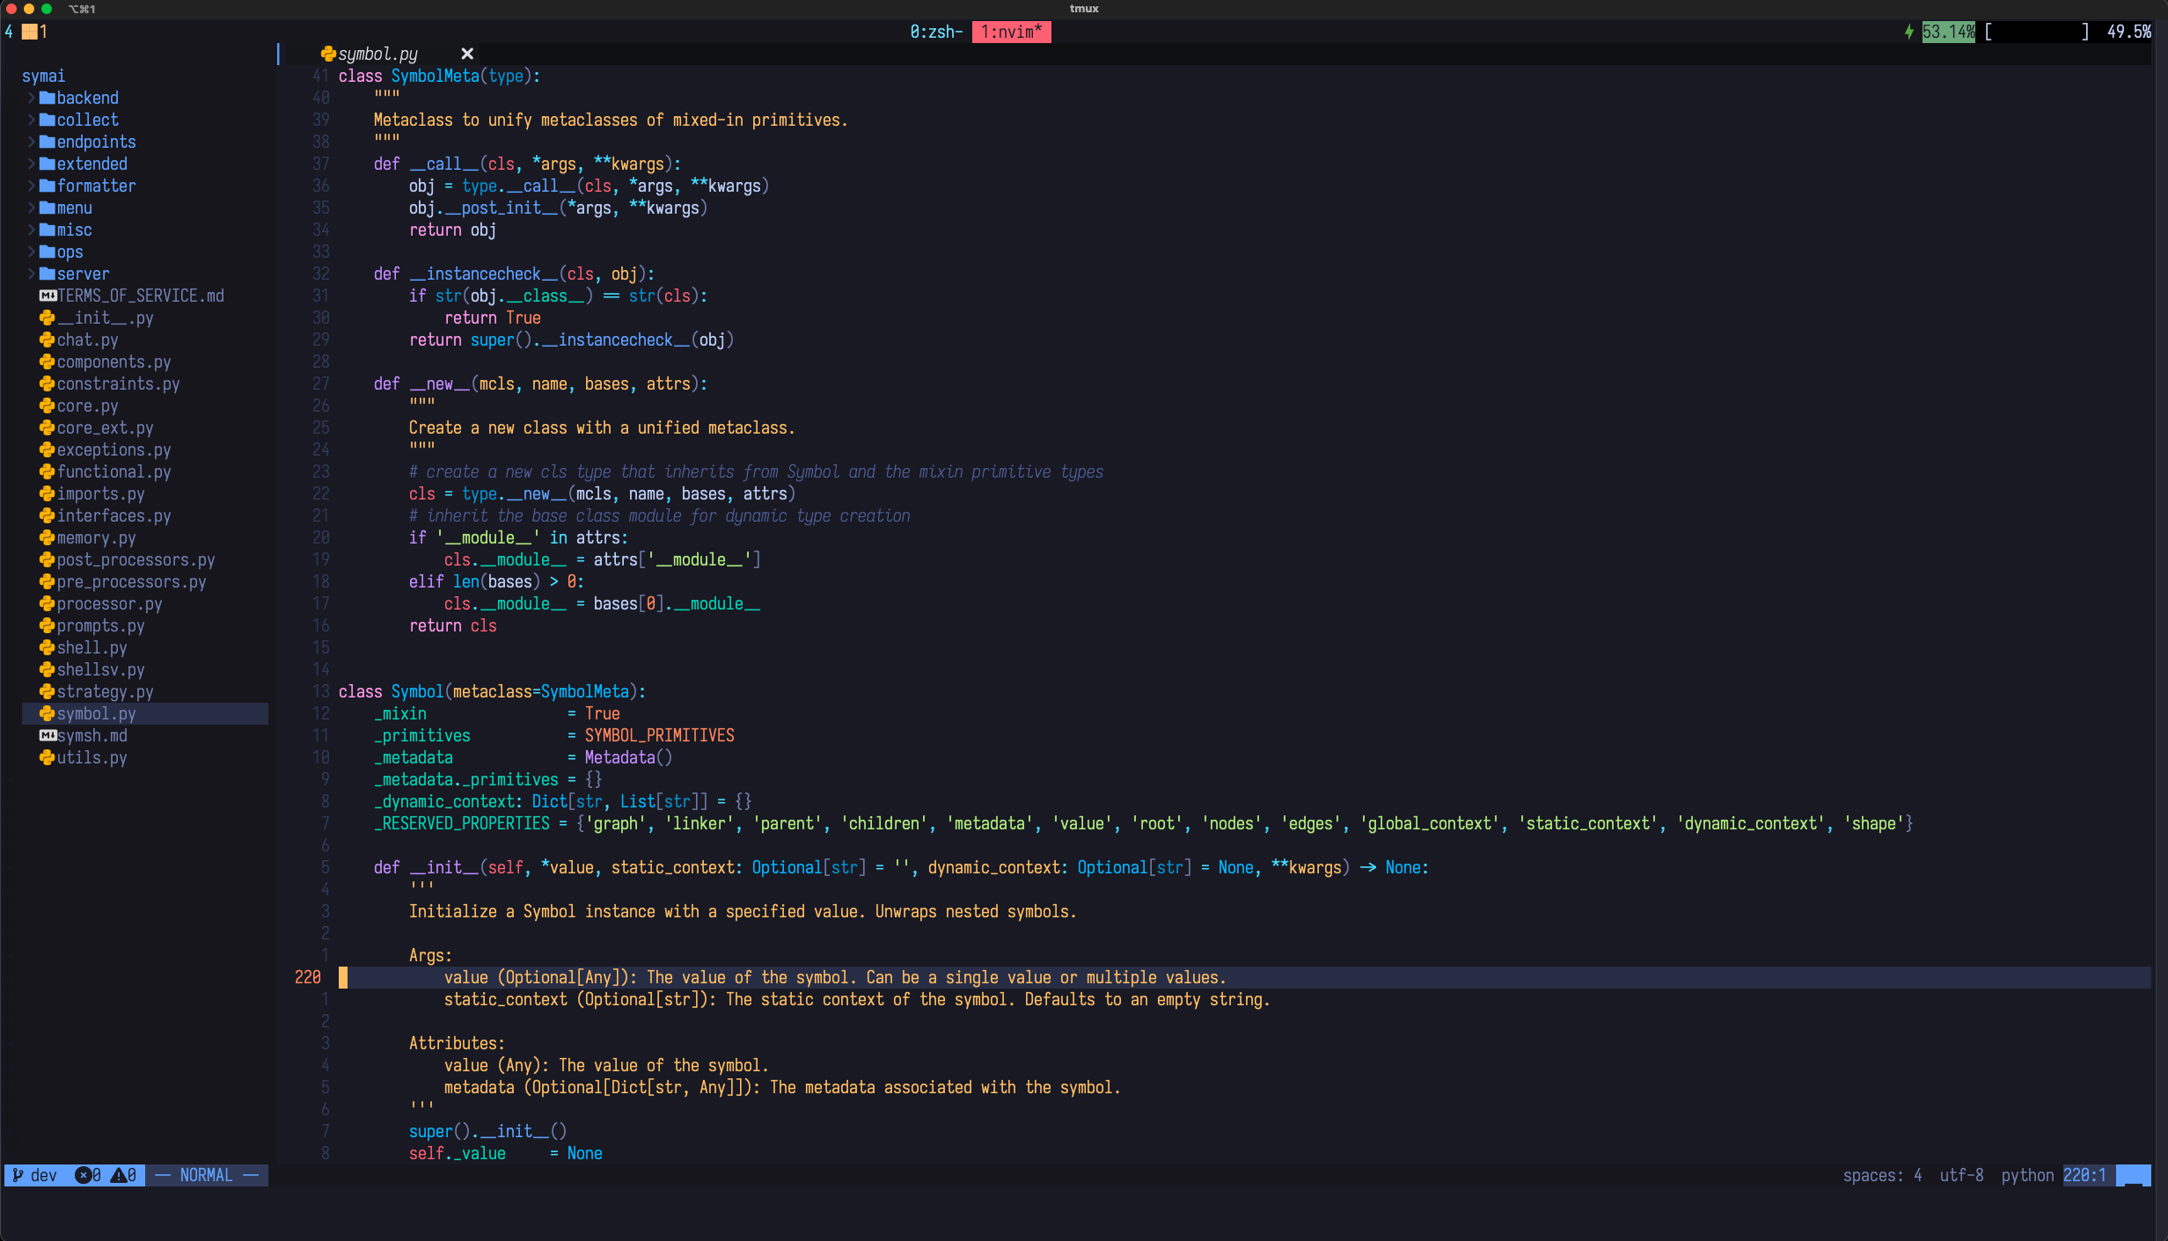Click the Python icon beside exceptions.py

48,449
